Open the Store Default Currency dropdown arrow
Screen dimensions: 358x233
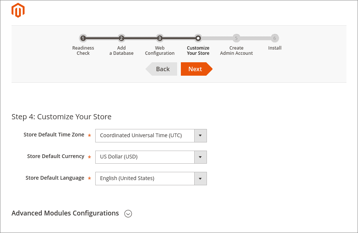point(200,157)
